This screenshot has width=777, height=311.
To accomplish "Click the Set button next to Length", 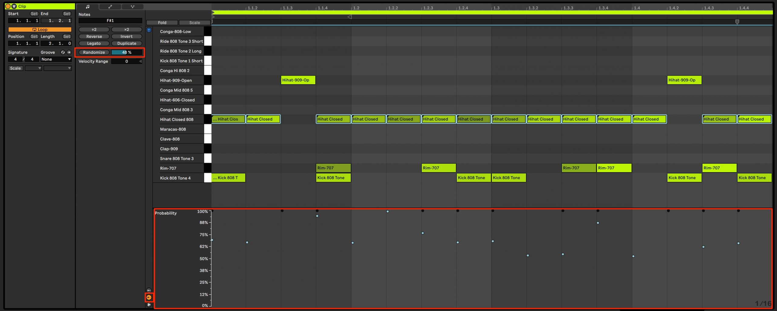I will [x=67, y=36].
